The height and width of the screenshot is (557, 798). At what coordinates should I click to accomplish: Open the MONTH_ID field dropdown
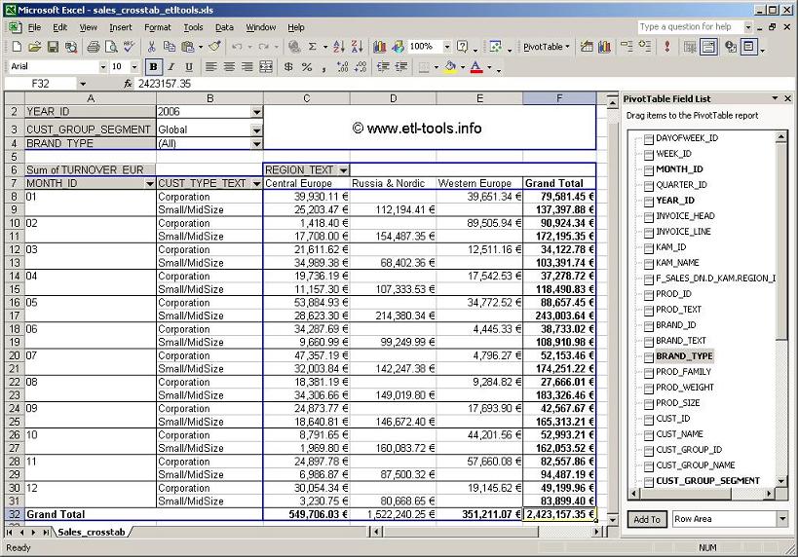tap(150, 184)
